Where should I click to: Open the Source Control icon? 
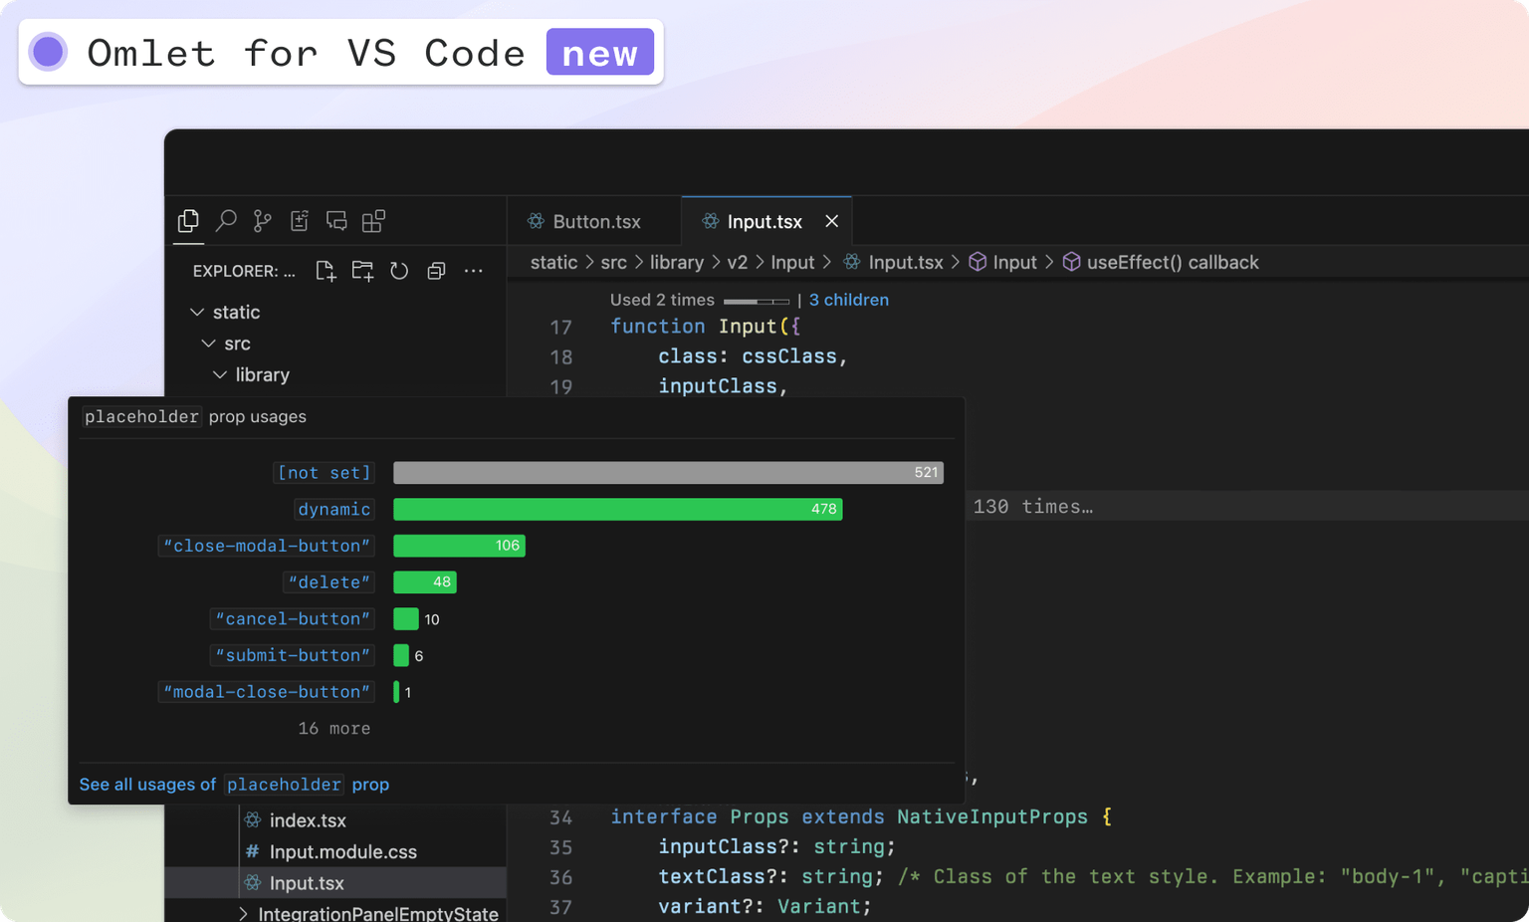pos(262,220)
